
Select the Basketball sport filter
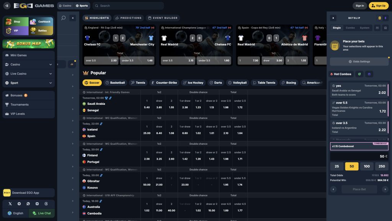coord(115,83)
